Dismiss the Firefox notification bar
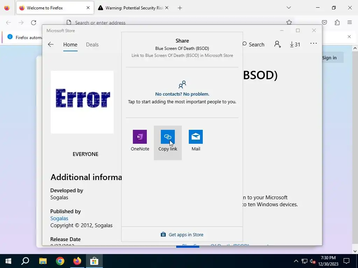This screenshot has width=358, height=268. (349, 37)
